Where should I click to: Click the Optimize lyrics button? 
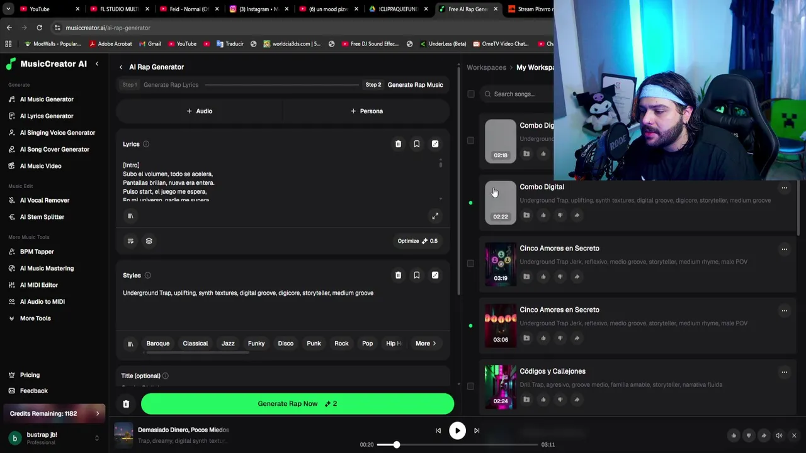[x=417, y=241]
